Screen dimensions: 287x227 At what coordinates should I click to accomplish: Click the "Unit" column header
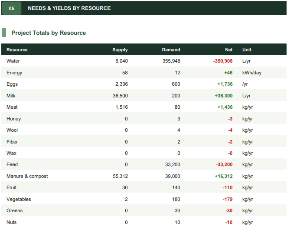coord(247,50)
